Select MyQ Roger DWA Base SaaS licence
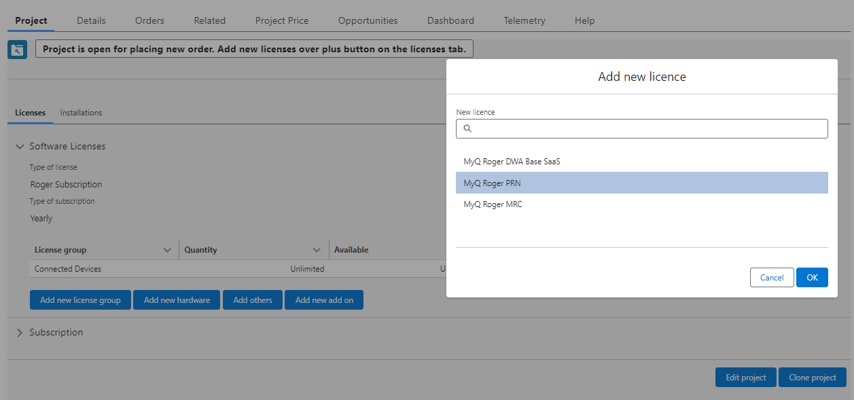 [512, 162]
